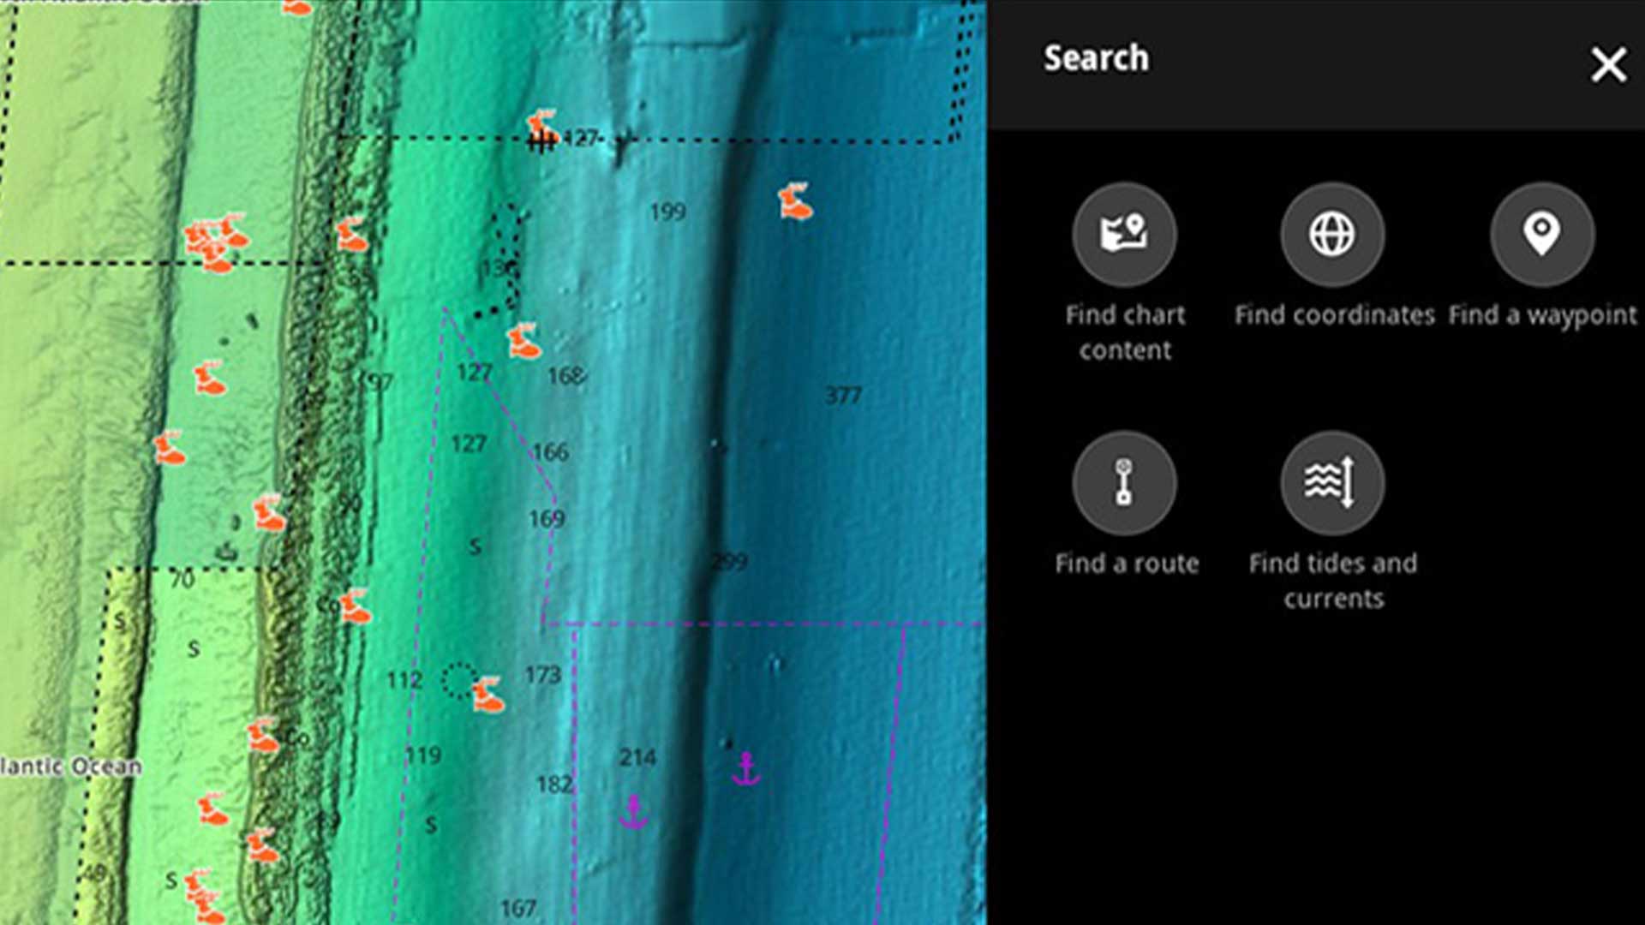Image resolution: width=1645 pixels, height=925 pixels.
Task: Tap the depth sounding 182 on chart
Action: (x=554, y=784)
